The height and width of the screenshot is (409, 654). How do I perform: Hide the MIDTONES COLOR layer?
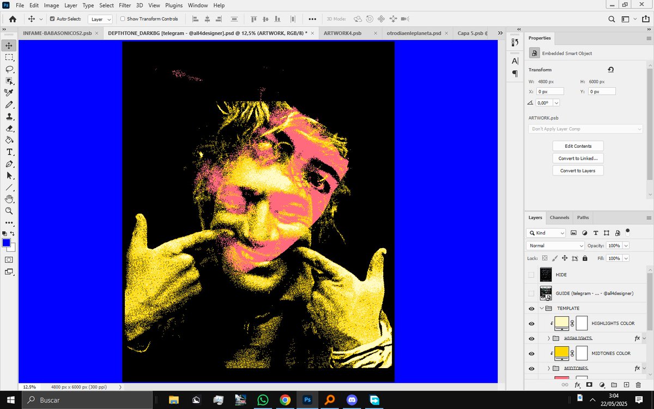pyautogui.click(x=531, y=353)
